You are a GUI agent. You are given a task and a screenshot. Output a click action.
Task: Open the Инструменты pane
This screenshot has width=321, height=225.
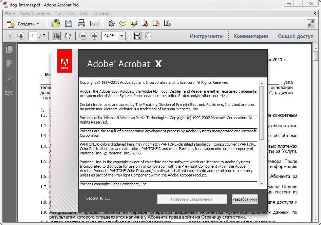click(x=207, y=36)
